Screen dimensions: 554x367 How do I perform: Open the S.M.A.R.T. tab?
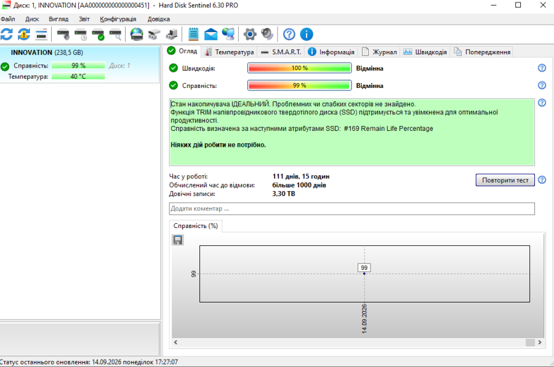(x=281, y=52)
